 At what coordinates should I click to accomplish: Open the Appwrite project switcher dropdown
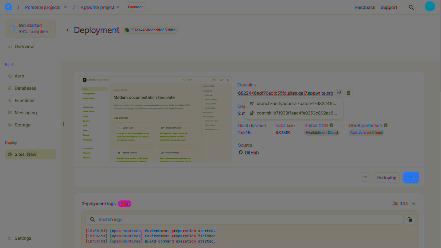100,7
